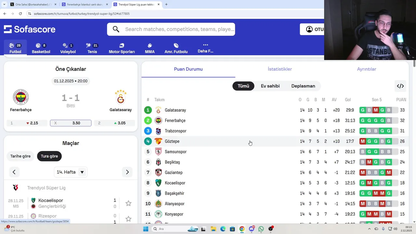This screenshot has height=234, width=416.
Task: Click Galatasaray's 33 points value
Action: [402, 110]
